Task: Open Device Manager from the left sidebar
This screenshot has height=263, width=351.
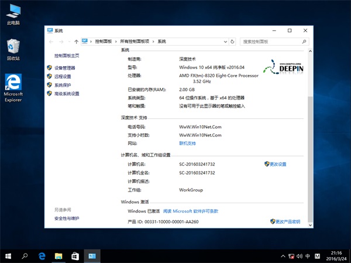Action: point(64,68)
